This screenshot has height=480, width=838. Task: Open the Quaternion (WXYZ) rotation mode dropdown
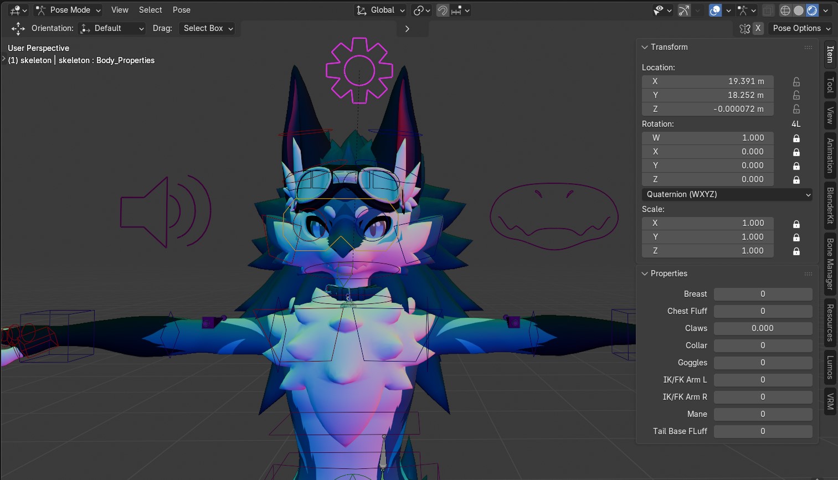click(x=727, y=194)
